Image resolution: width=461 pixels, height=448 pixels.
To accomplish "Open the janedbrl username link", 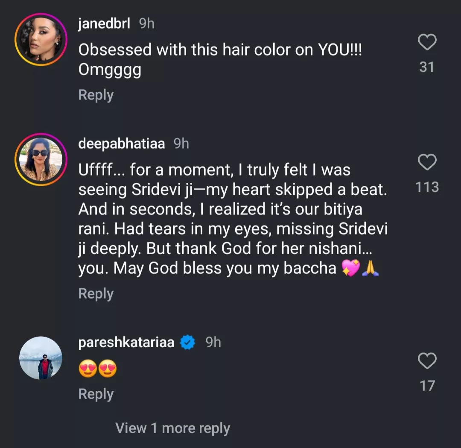I will 104,24.
